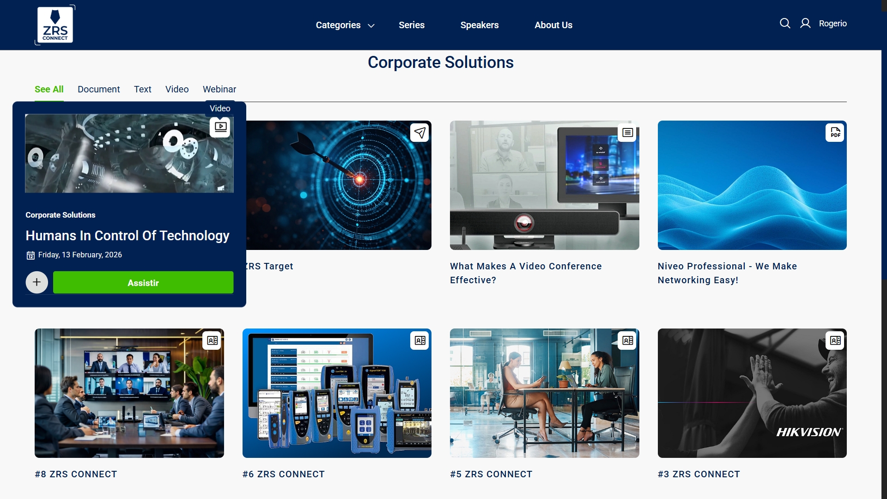Image resolution: width=887 pixels, height=499 pixels.
Task: Open the ZRS Target title link
Action: (x=270, y=266)
